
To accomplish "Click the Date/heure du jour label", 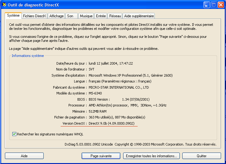I will [71, 63].
